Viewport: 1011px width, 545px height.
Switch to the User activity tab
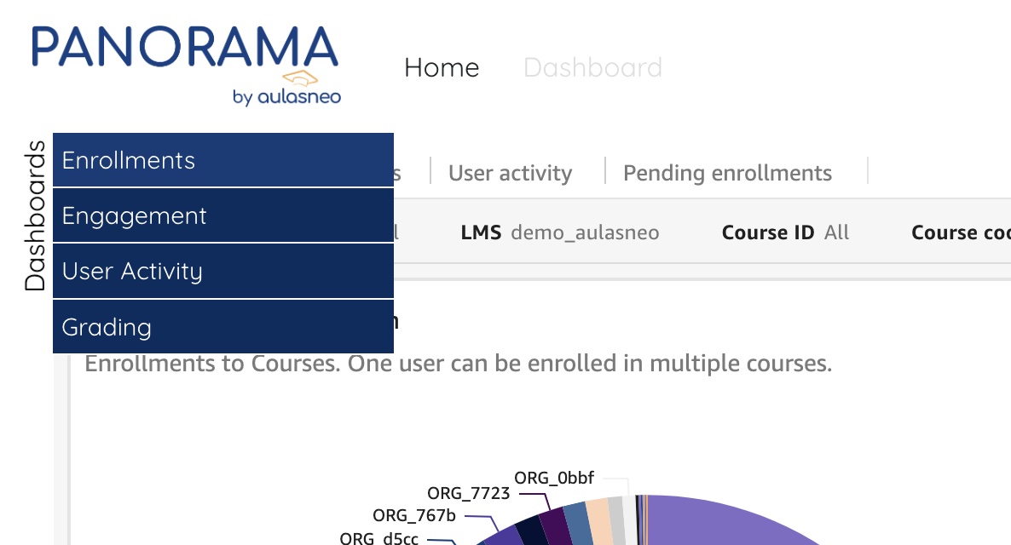click(510, 173)
